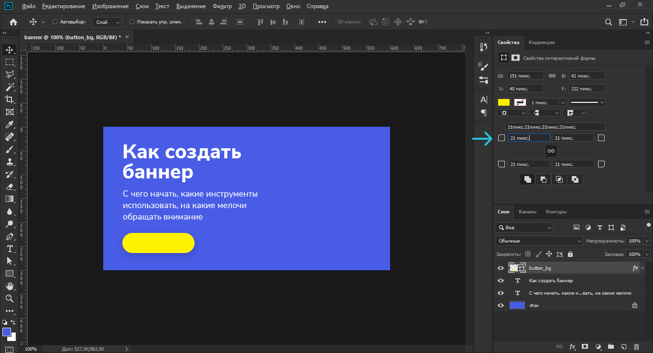Click the stroke color swatch (no stroke)
The height and width of the screenshot is (353, 653).
click(x=520, y=102)
